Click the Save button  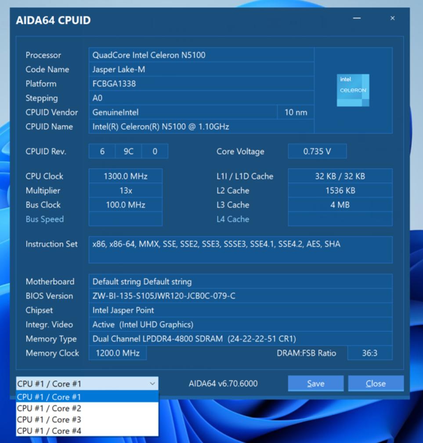(x=316, y=383)
